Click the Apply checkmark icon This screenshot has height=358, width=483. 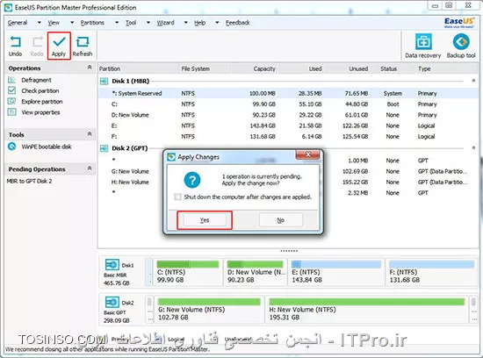tap(59, 41)
